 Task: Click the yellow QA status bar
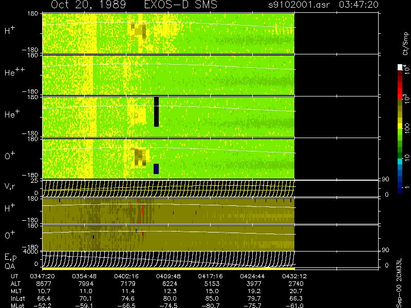point(169,268)
